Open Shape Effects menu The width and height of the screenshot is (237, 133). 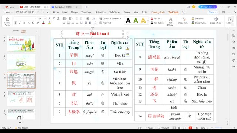pos(216,21)
